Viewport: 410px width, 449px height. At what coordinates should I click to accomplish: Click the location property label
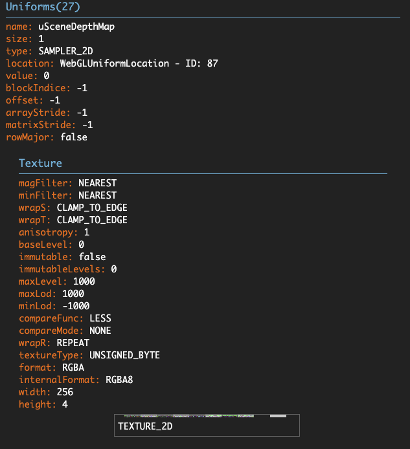click(x=30, y=63)
